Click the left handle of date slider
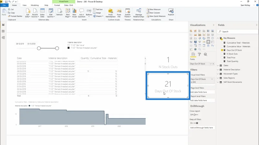Image resolution: width=259 pixels, height=145 pixels. 39,48
